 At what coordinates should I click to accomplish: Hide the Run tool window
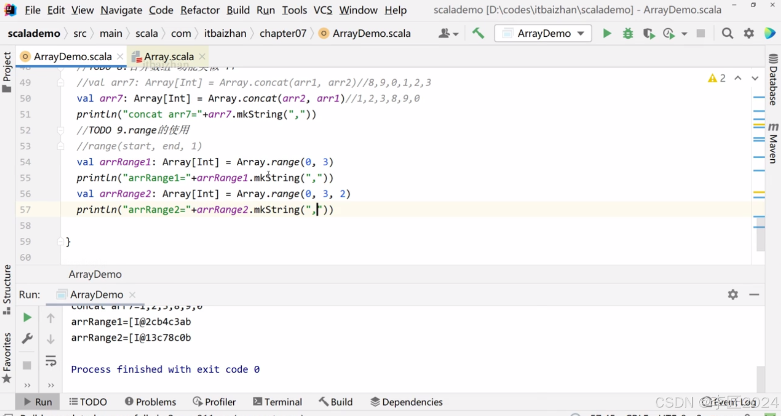coord(754,295)
